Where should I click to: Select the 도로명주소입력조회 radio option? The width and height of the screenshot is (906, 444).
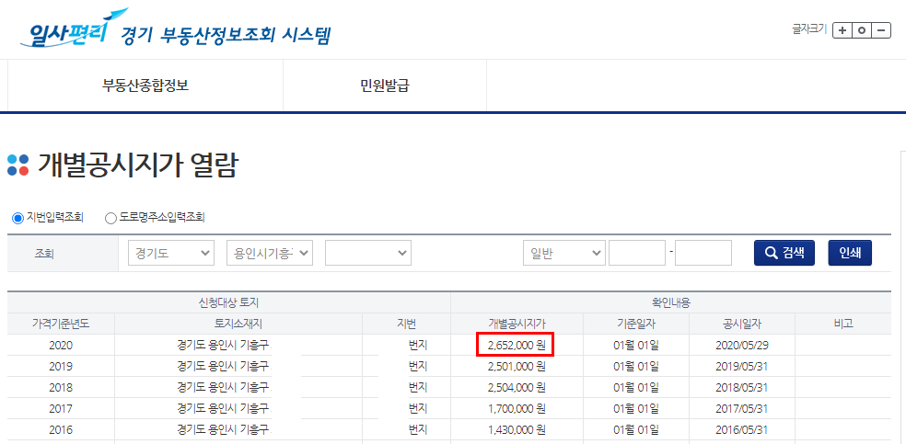pyautogui.click(x=110, y=218)
